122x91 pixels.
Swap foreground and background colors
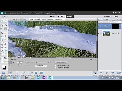(5, 65)
